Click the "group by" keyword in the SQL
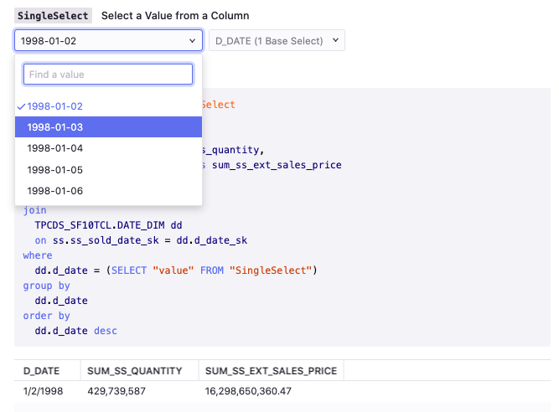This screenshot has width=559, height=412. click(x=47, y=286)
